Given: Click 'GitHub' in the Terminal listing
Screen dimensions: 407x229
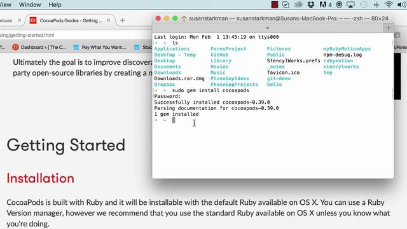Looking at the screenshot, I should pyautogui.click(x=219, y=55).
